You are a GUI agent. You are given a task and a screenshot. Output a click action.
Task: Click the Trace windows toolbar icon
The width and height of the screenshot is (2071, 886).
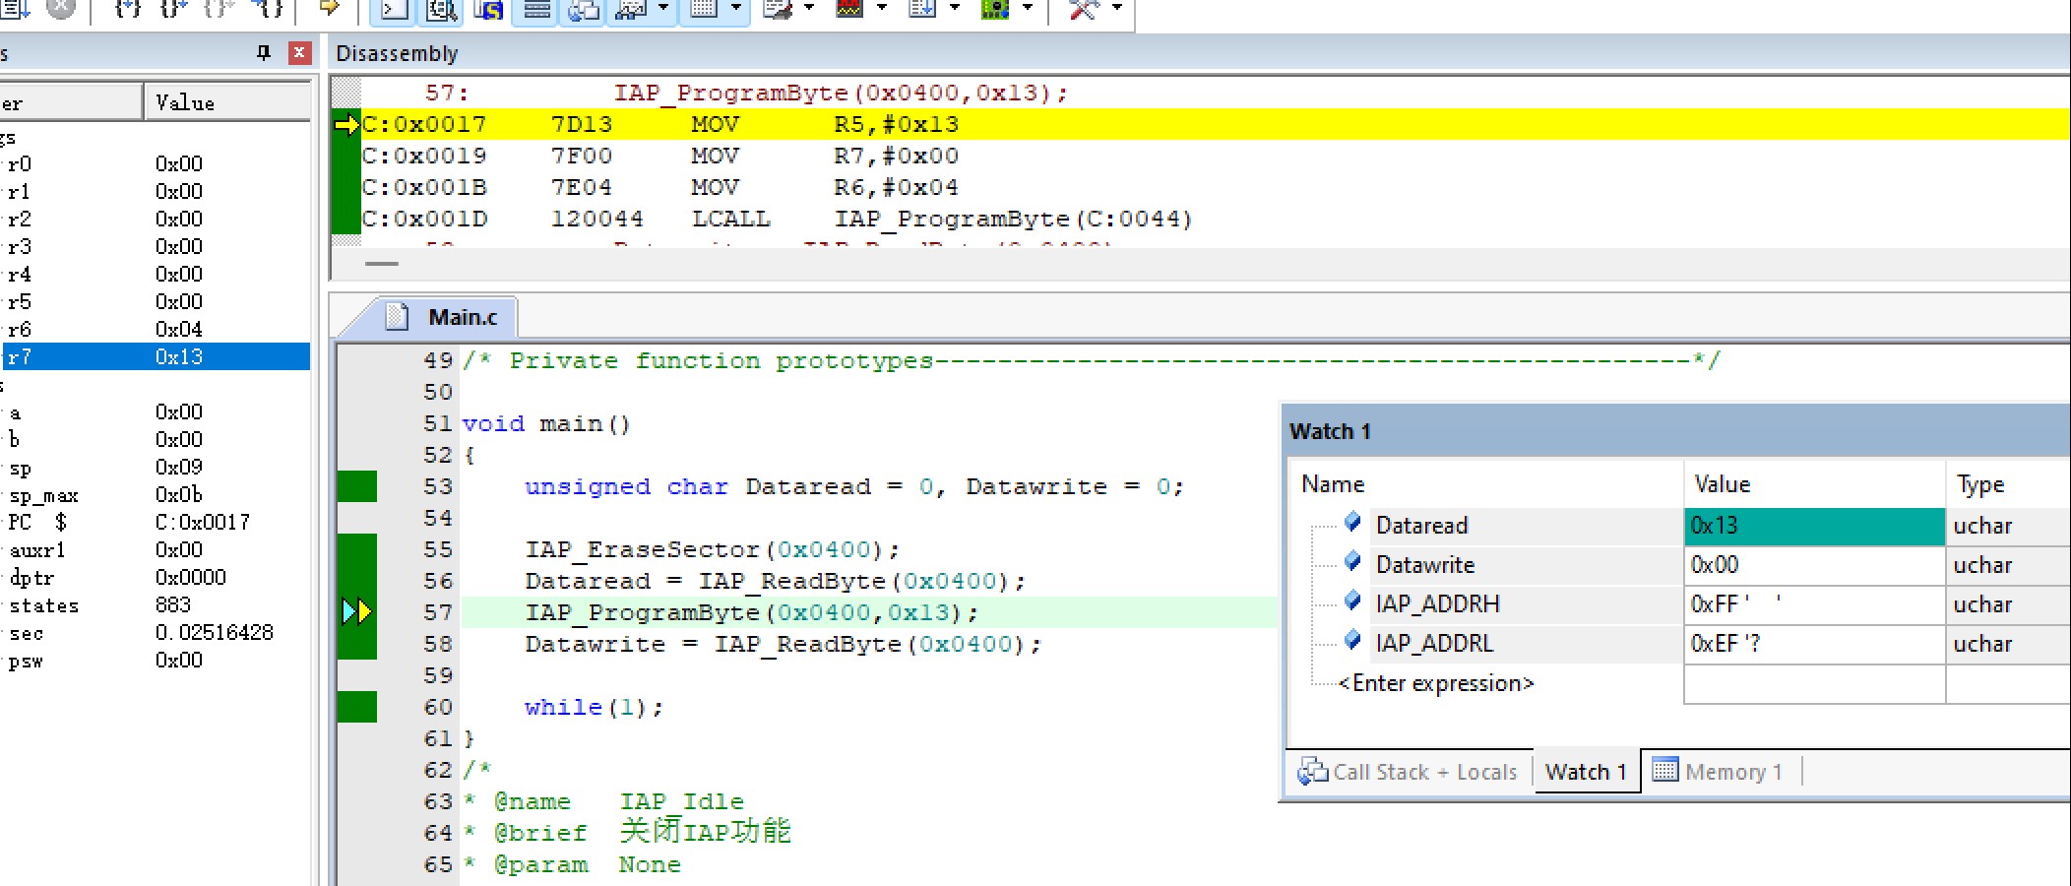[922, 10]
